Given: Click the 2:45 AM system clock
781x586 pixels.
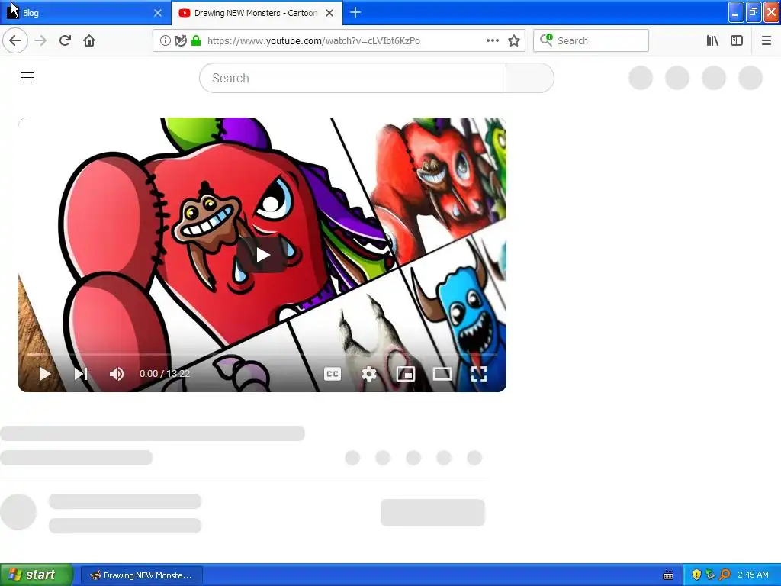Looking at the screenshot, I should click(753, 575).
